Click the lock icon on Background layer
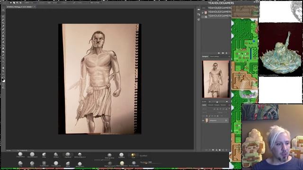 tap(226, 120)
